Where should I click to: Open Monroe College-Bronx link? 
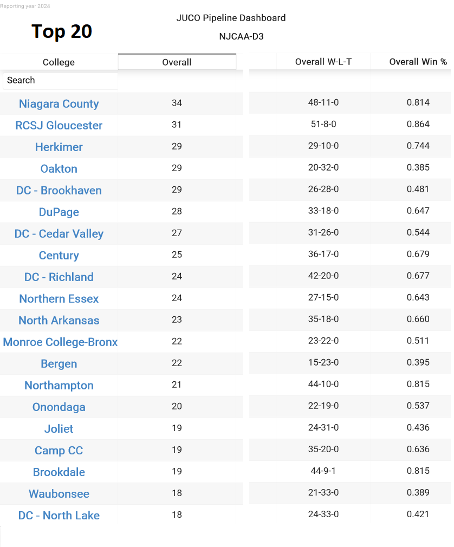click(60, 342)
